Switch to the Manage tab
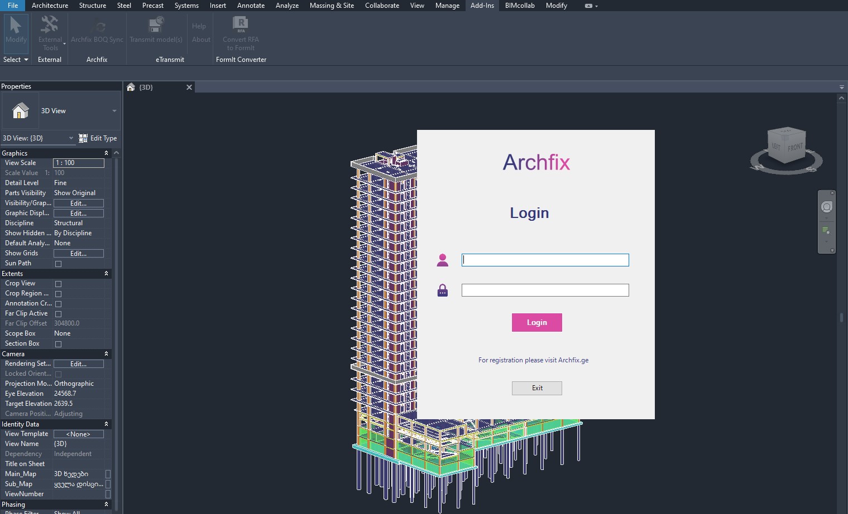This screenshot has height=514, width=848. pyautogui.click(x=447, y=6)
